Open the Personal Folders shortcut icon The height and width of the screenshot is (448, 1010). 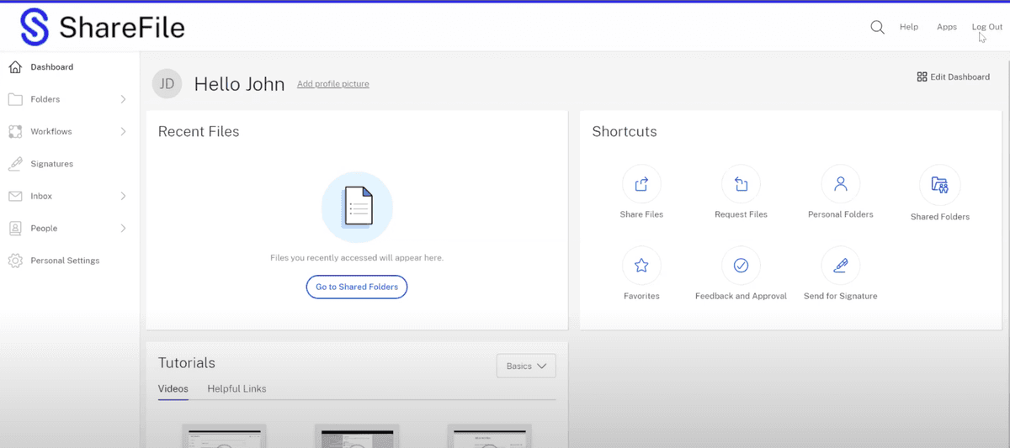840,184
